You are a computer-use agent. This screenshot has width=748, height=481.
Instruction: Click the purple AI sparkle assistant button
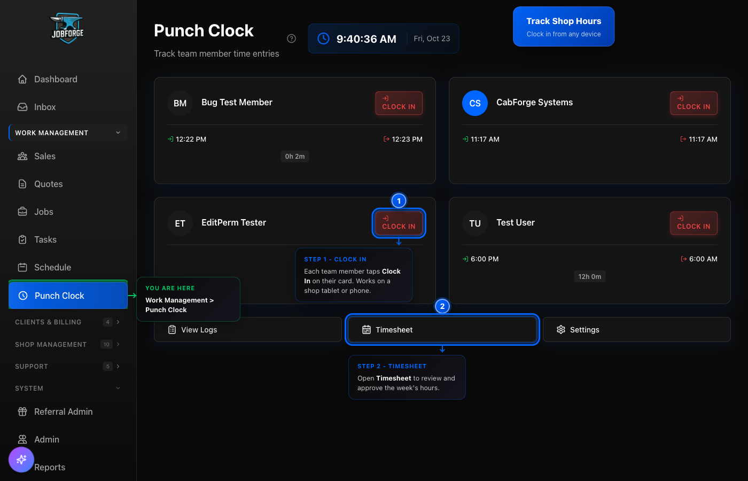coord(21,460)
